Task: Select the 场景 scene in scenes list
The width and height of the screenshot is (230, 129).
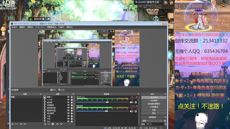Action: click(x=26, y=97)
